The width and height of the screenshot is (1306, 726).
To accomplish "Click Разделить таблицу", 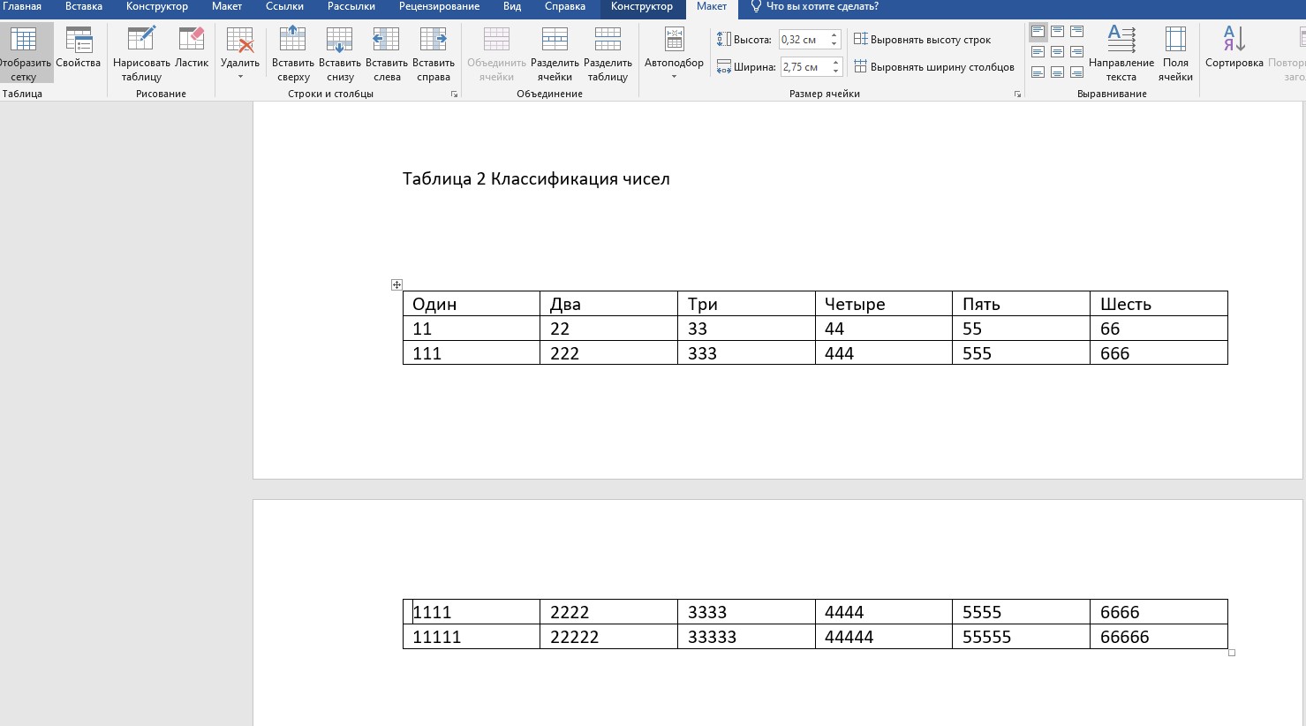I will click(x=608, y=53).
